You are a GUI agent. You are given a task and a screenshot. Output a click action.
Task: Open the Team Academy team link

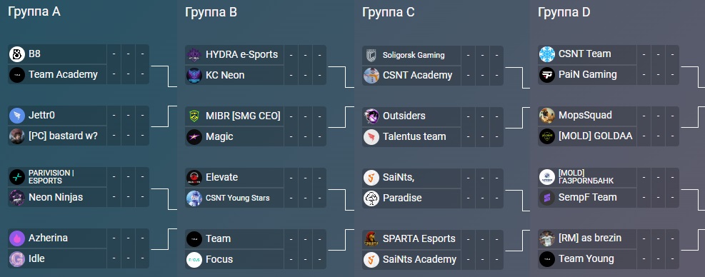tap(63, 75)
